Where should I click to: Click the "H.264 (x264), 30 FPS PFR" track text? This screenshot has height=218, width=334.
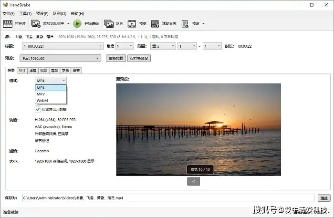[55, 120]
